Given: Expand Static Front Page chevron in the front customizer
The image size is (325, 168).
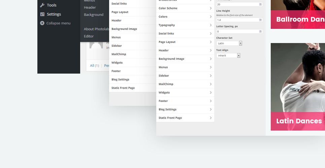Looking at the screenshot, I should 210,118.
